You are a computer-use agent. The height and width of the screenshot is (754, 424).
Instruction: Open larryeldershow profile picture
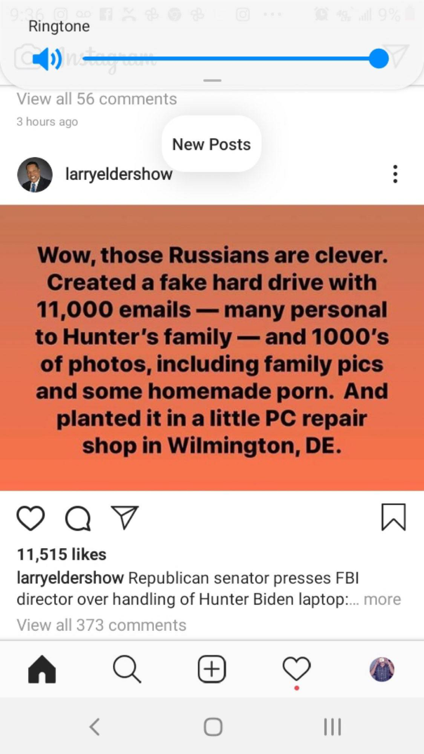[x=34, y=174]
